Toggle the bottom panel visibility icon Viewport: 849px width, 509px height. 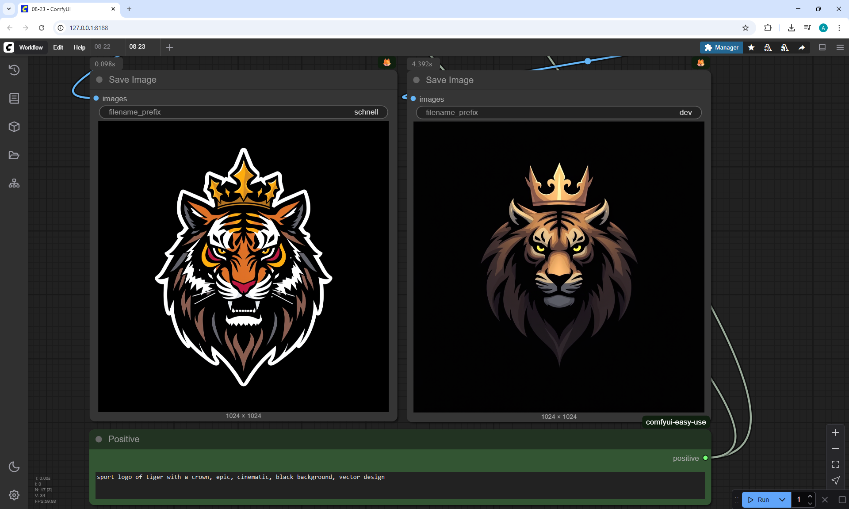pyautogui.click(x=822, y=47)
